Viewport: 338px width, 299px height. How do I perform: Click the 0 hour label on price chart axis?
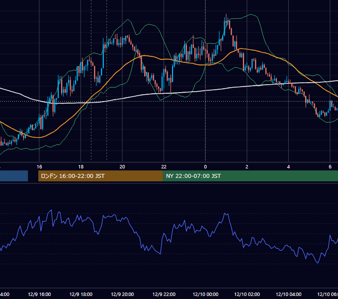[205, 166]
